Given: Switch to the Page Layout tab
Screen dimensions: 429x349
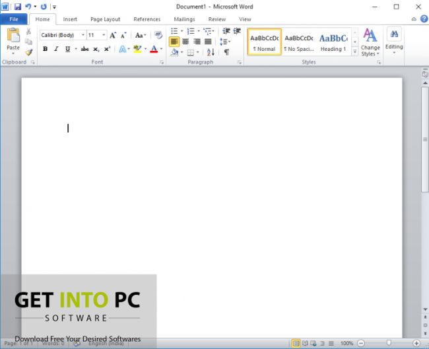Looking at the screenshot, I should pyautogui.click(x=106, y=19).
